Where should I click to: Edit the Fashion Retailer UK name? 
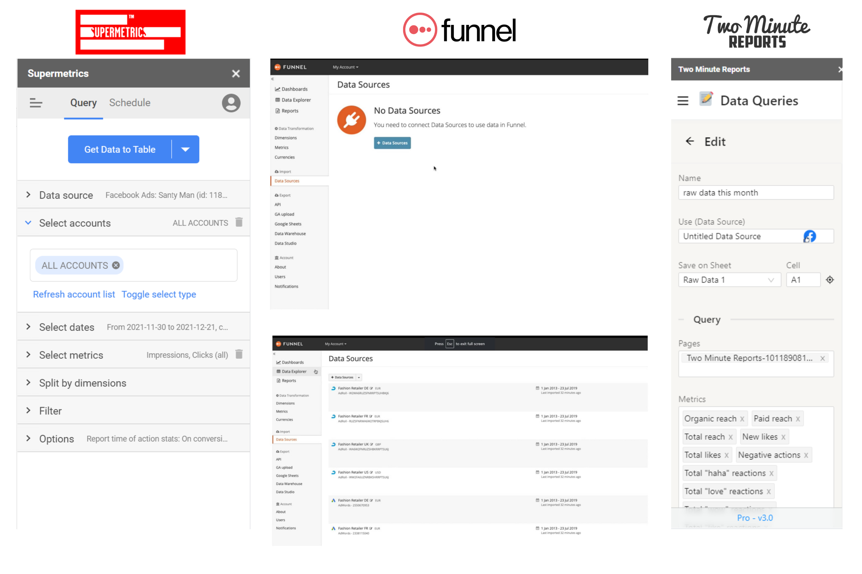(x=371, y=444)
